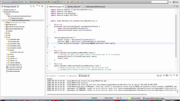
Task: Close the MainActivity.java tab
Action: coord(63,7)
